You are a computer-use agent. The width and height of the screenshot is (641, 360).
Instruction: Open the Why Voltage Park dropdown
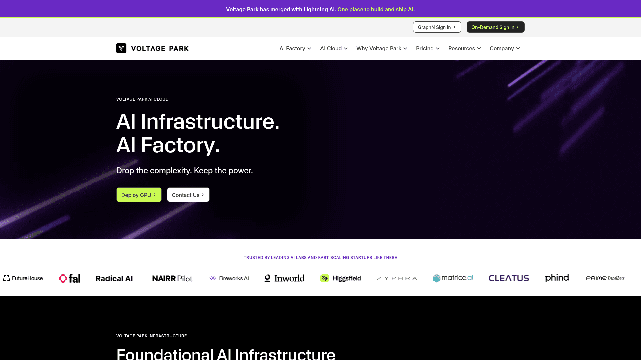(382, 48)
